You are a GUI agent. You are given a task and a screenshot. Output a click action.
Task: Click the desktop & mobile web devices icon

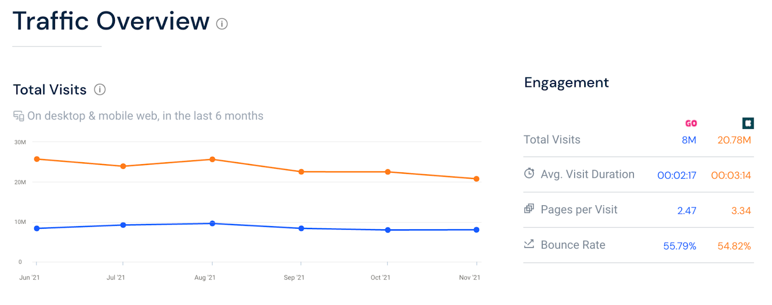18,116
